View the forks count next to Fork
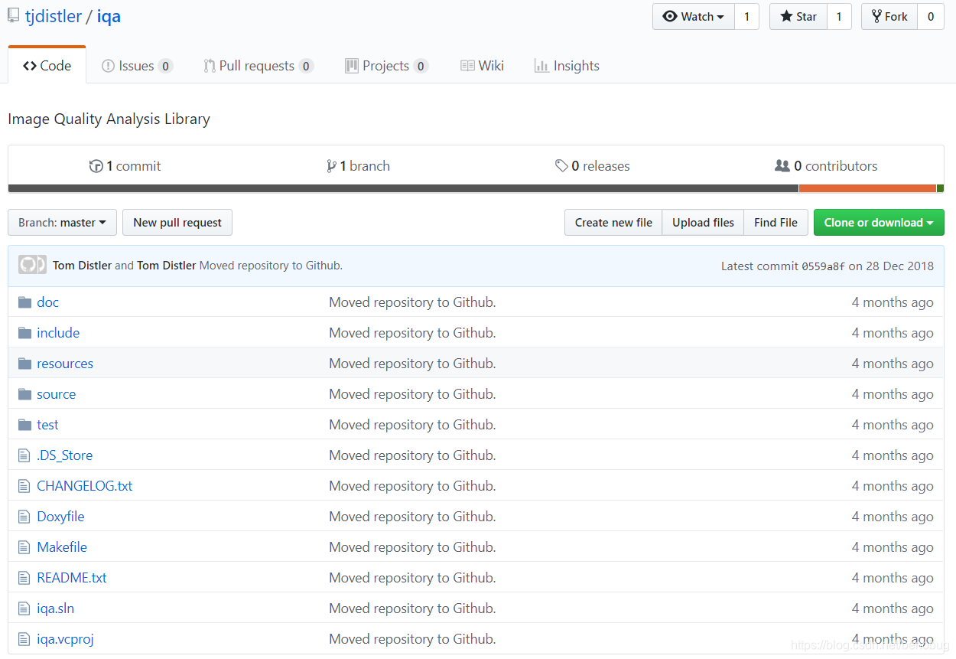Image resolution: width=956 pixels, height=659 pixels. pyautogui.click(x=930, y=17)
